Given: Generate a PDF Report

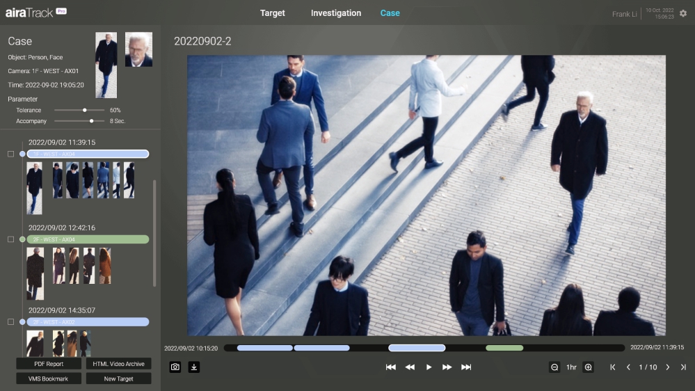Looking at the screenshot, I should tap(49, 364).
